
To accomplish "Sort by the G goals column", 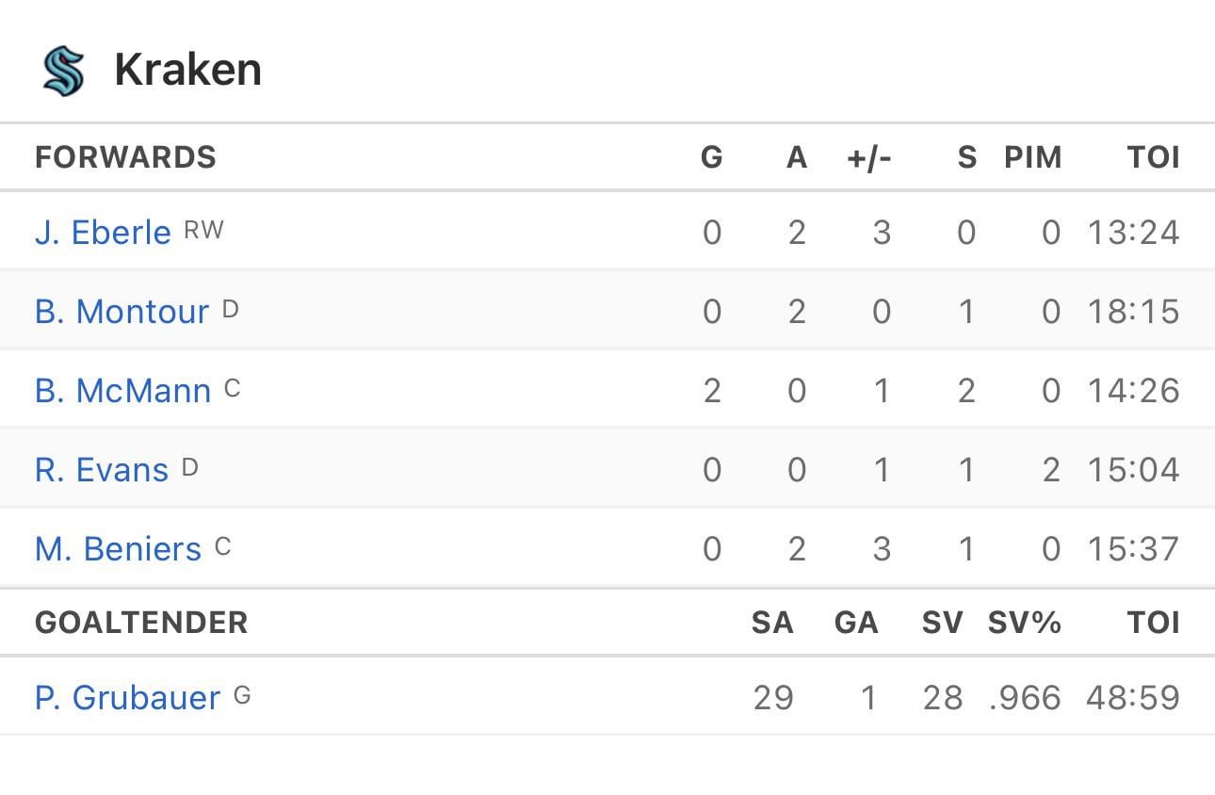I will [712, 157].
